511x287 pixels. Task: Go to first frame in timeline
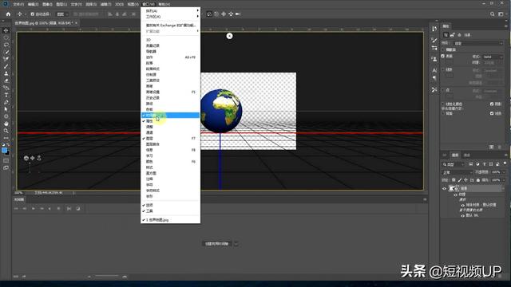pos(16,209)
